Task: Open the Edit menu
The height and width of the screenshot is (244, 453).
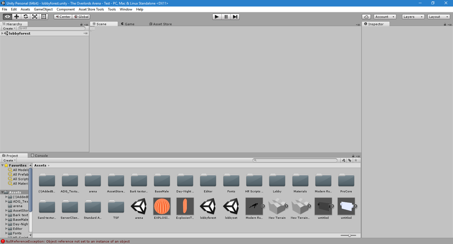Action: (x=14, y=9)
